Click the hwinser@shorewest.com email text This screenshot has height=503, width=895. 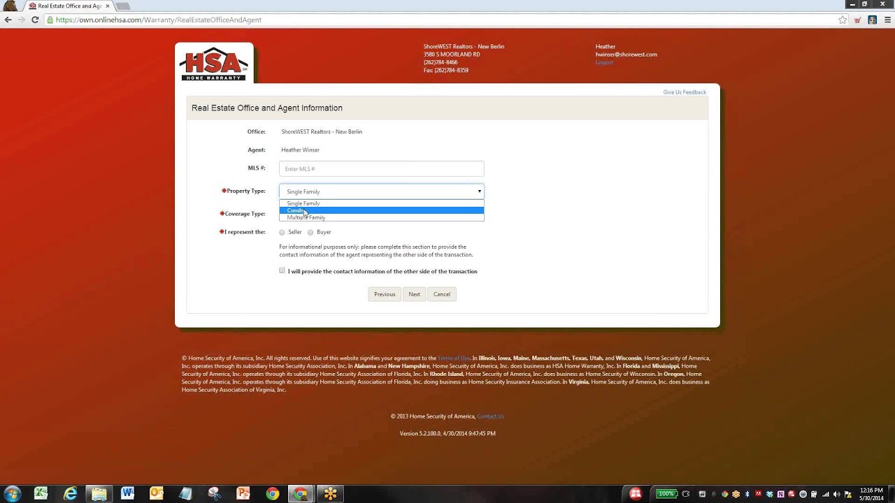[x=626, y=54]
